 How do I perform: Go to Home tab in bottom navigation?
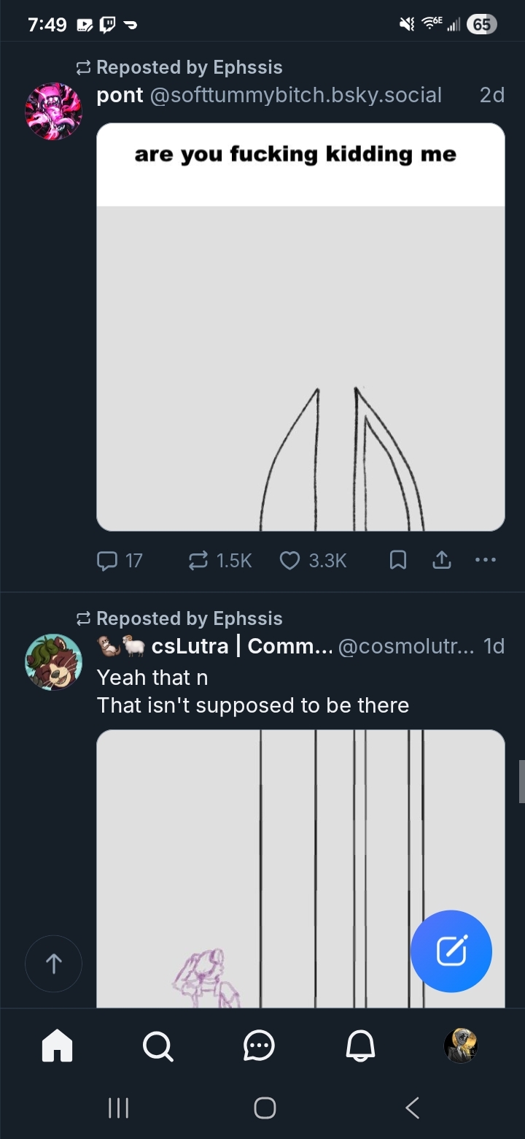(58, 1046)
